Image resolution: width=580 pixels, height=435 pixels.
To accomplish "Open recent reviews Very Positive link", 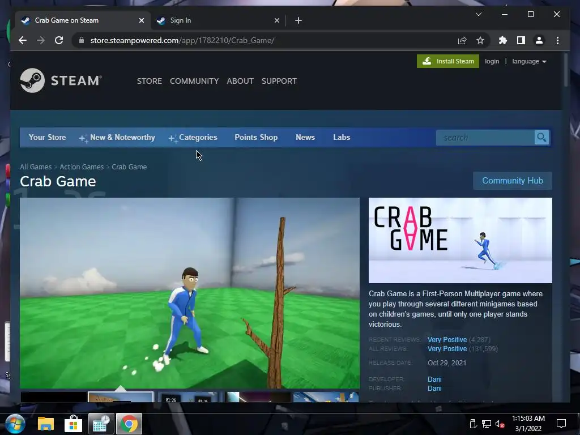I will (447, 340).
